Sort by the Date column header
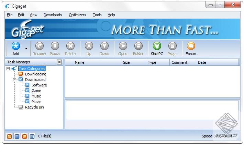The width and height of the screenshot is (244, 145). coord(217,62)
